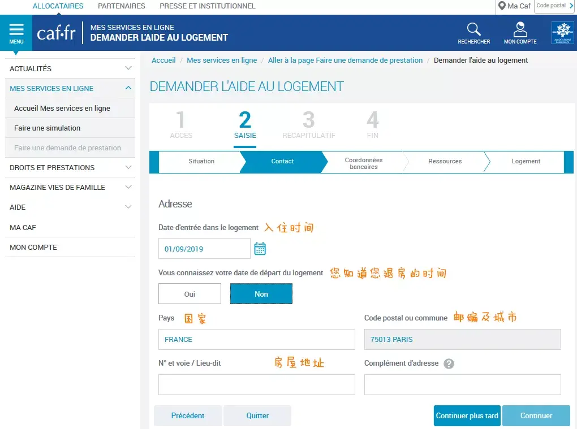Go to the Ressources step

[445, 162]
